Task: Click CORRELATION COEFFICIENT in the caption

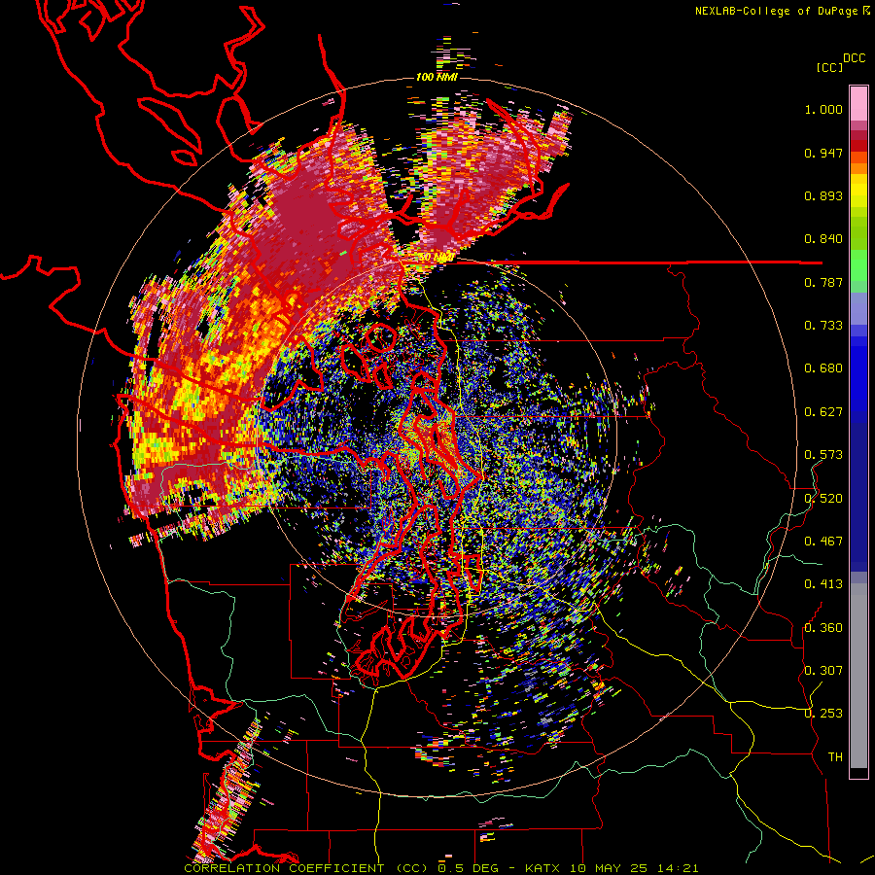Action: [x=284, y=868]
